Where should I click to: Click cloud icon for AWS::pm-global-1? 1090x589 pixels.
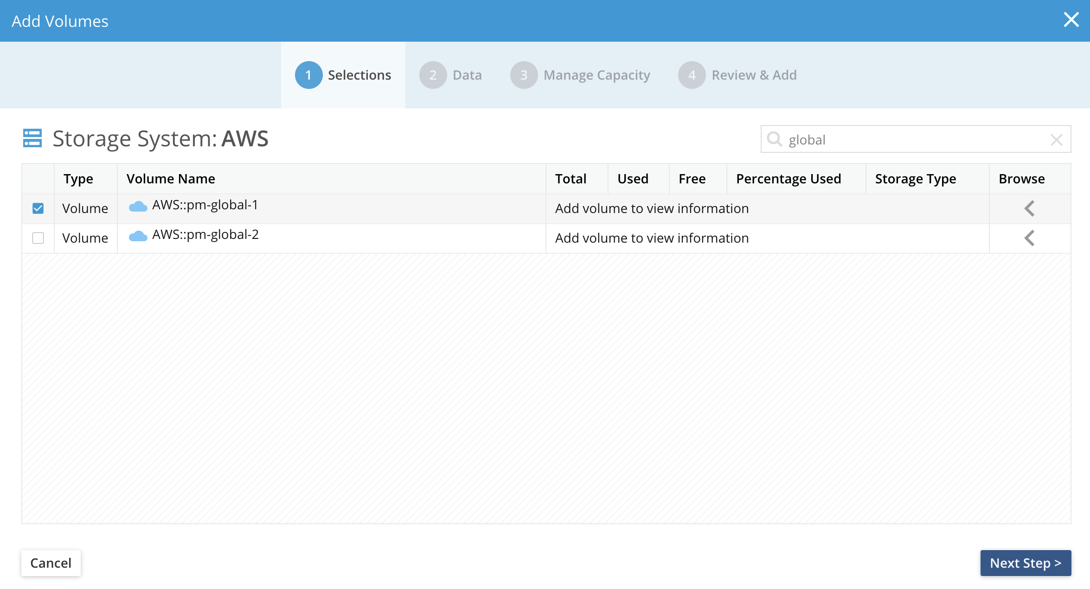[x=138, y=207]
